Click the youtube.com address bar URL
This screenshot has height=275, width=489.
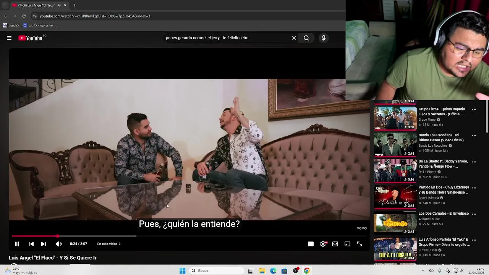[95, 16]
